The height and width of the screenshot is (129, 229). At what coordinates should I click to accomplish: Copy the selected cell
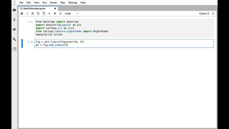coord(38,14)
